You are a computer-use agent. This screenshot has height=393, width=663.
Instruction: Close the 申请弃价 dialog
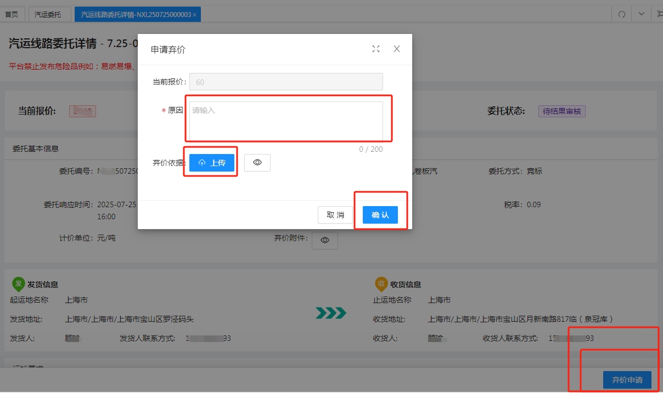[397, 49]
